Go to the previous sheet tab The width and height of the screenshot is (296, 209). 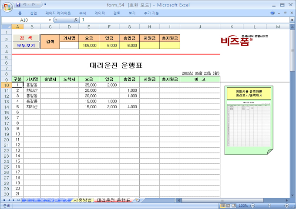[9, 200]
